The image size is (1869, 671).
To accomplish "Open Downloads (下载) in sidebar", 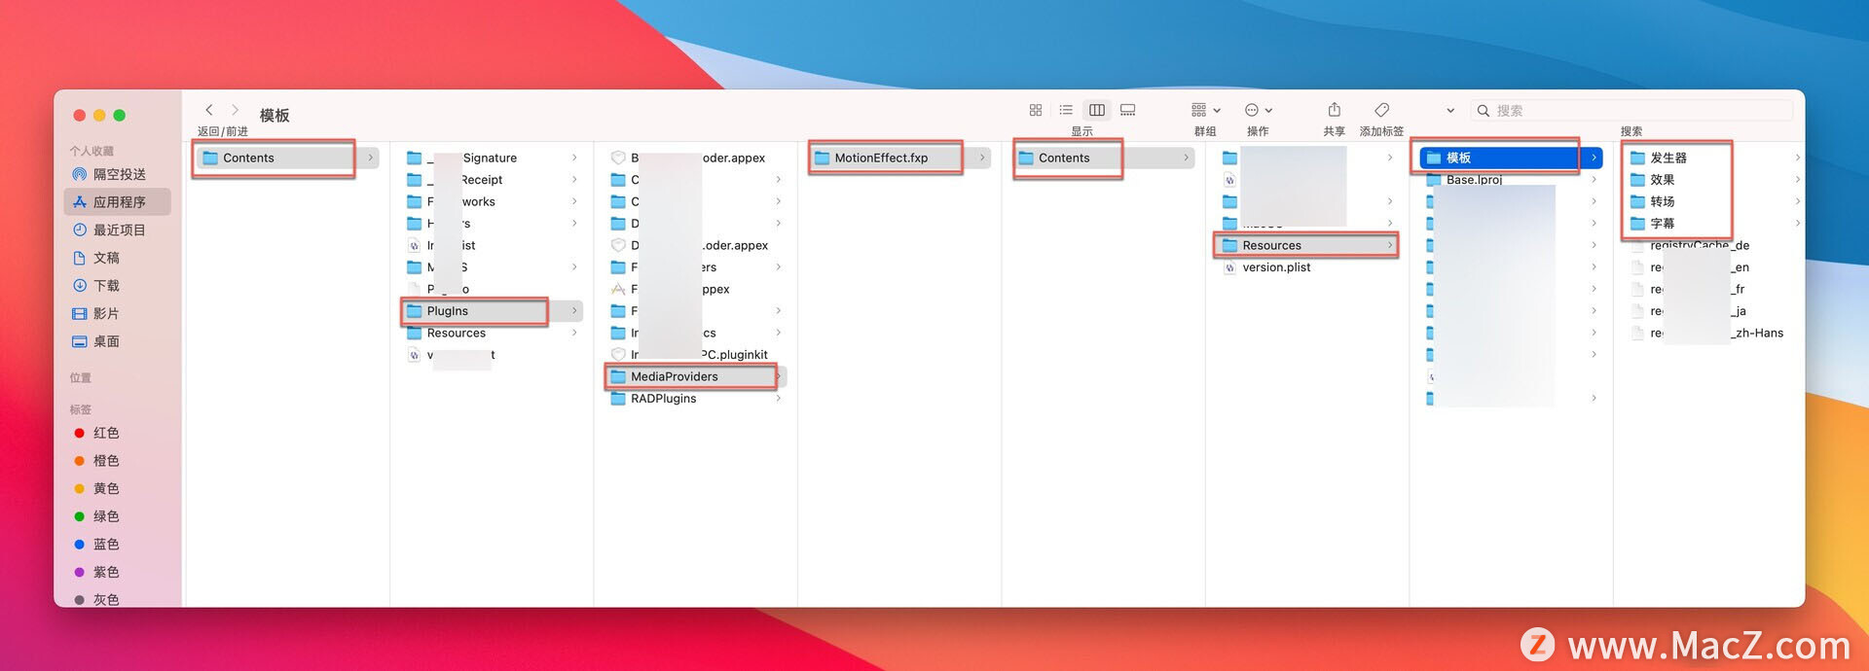I will point(119,286).
